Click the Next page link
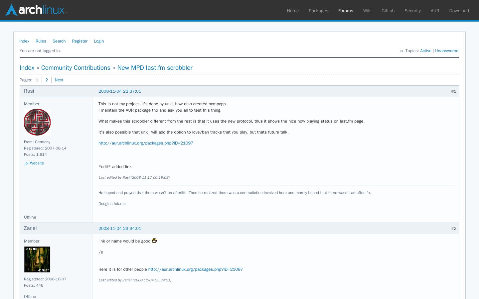This screenshot has width=479, height=299. click(59, 80)
